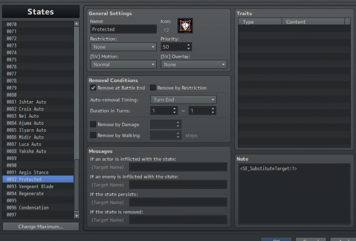Open the [SV] Overlay dropdown
The image size is (356, 241).
194,65
